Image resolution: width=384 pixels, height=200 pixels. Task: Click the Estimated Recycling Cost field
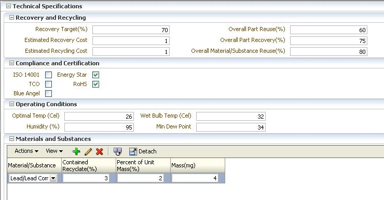131,51
